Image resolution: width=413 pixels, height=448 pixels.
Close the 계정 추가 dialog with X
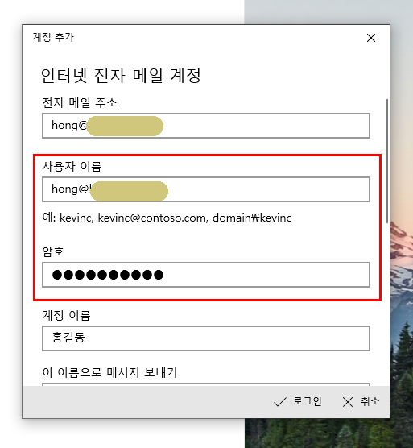coord(371,38)
